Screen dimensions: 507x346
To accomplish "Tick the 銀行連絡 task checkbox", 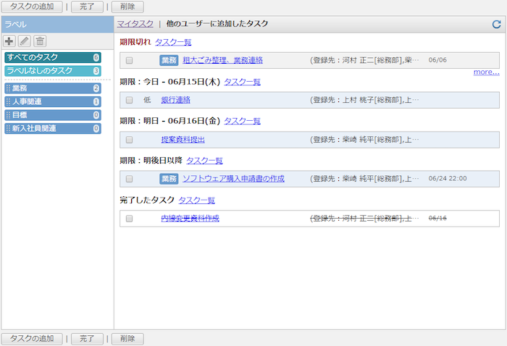I will (x=130, y=100).
